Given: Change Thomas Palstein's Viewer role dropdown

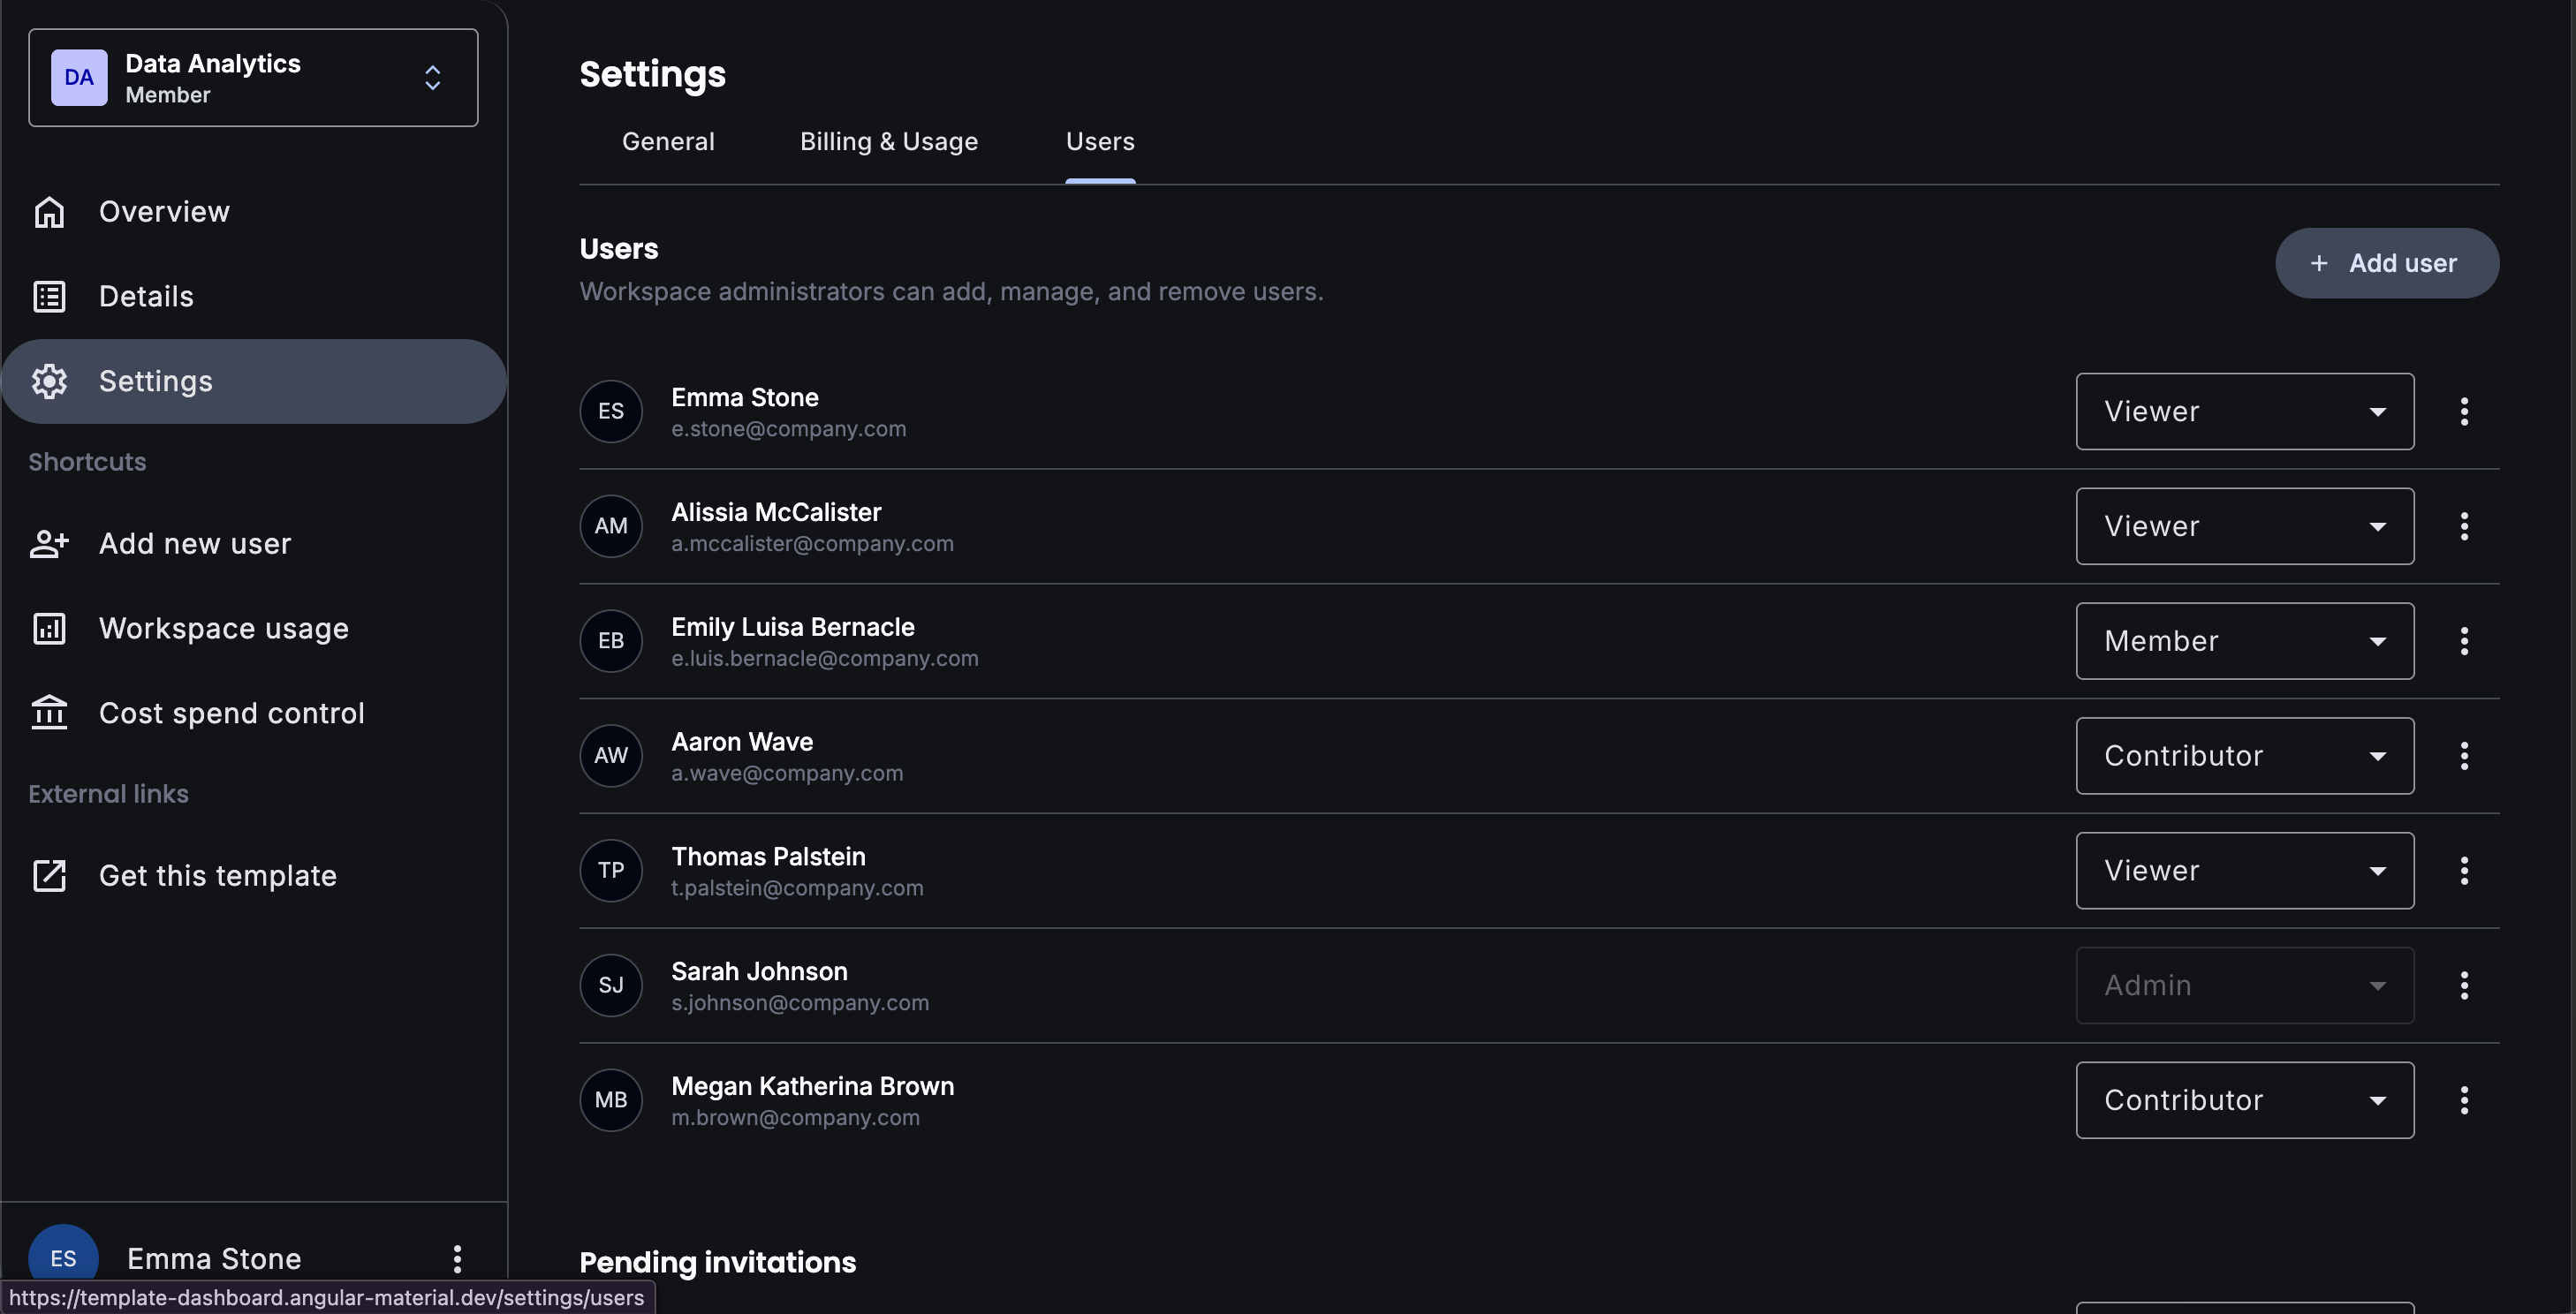Looking at the screenshot, I should [x=2244, y=871].
